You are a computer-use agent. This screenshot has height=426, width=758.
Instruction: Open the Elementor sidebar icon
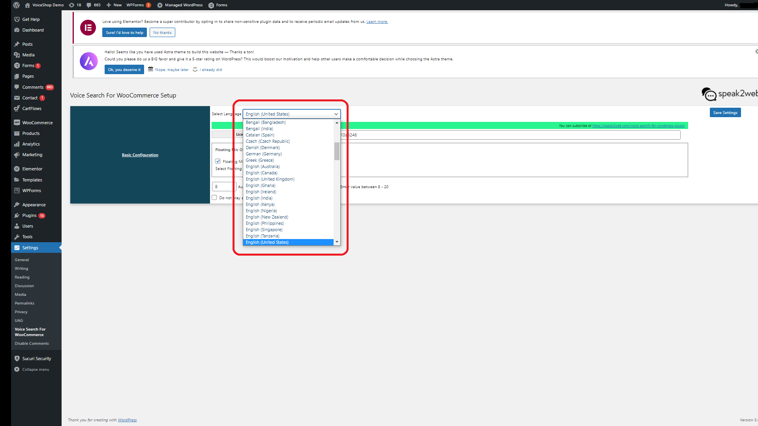pos(17,169)
